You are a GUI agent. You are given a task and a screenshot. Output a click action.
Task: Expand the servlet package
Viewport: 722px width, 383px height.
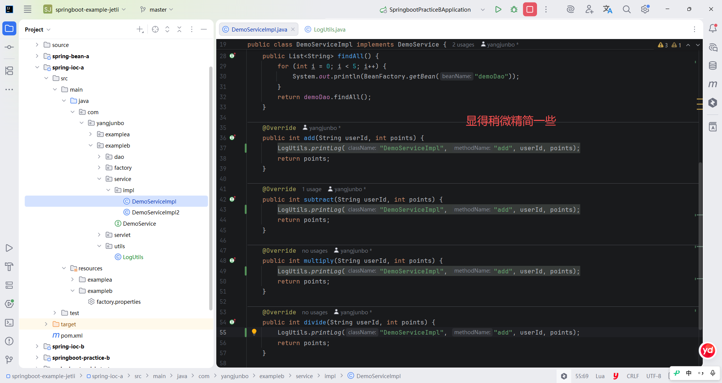tap(99, 235)
